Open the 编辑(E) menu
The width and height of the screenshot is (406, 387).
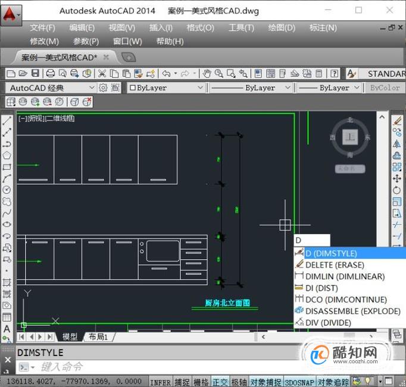(x=82, y=28)
